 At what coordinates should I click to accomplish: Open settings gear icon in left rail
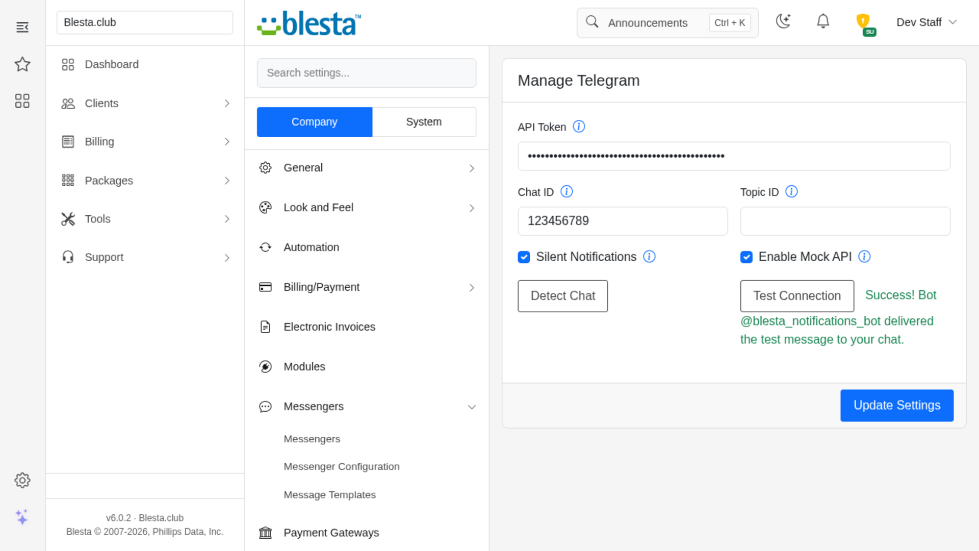click(x=22, y=480)
